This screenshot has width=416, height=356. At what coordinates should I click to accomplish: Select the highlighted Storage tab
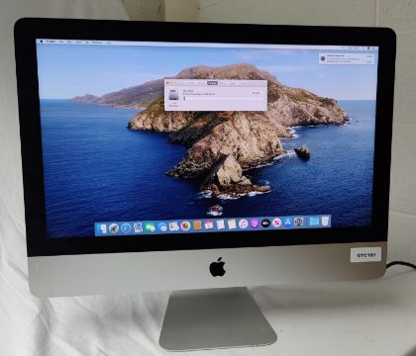click(212, 83)
